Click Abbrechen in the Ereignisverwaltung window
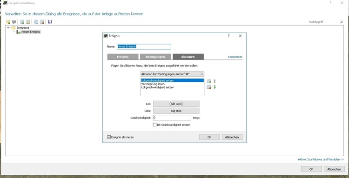The width and height of the screenshot is (349, 178). (334, 169)
